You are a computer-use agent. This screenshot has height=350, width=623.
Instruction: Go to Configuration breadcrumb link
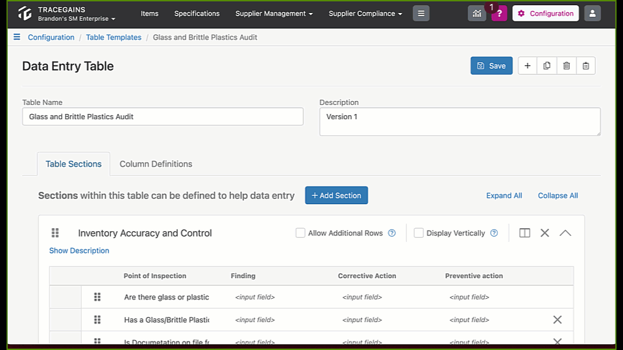(51, 38)
